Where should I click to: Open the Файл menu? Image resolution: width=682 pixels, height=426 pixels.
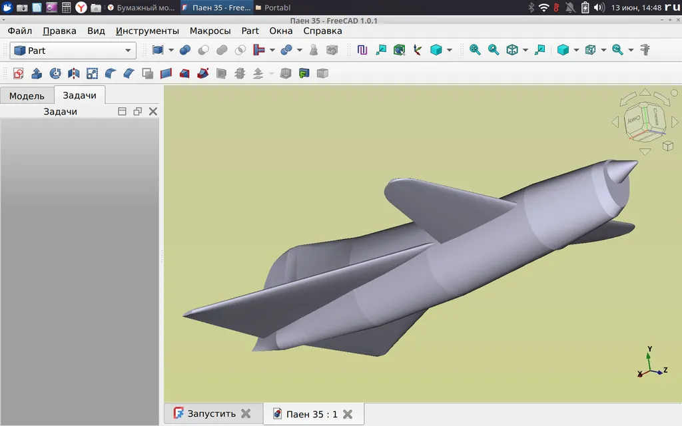[x=20, y=31]
